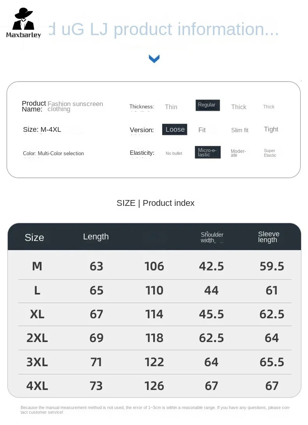Screen dimensions: 308x425
Task: Click the blue down chevron arrow
Action: pyautogui.click(x=154, y=59)
